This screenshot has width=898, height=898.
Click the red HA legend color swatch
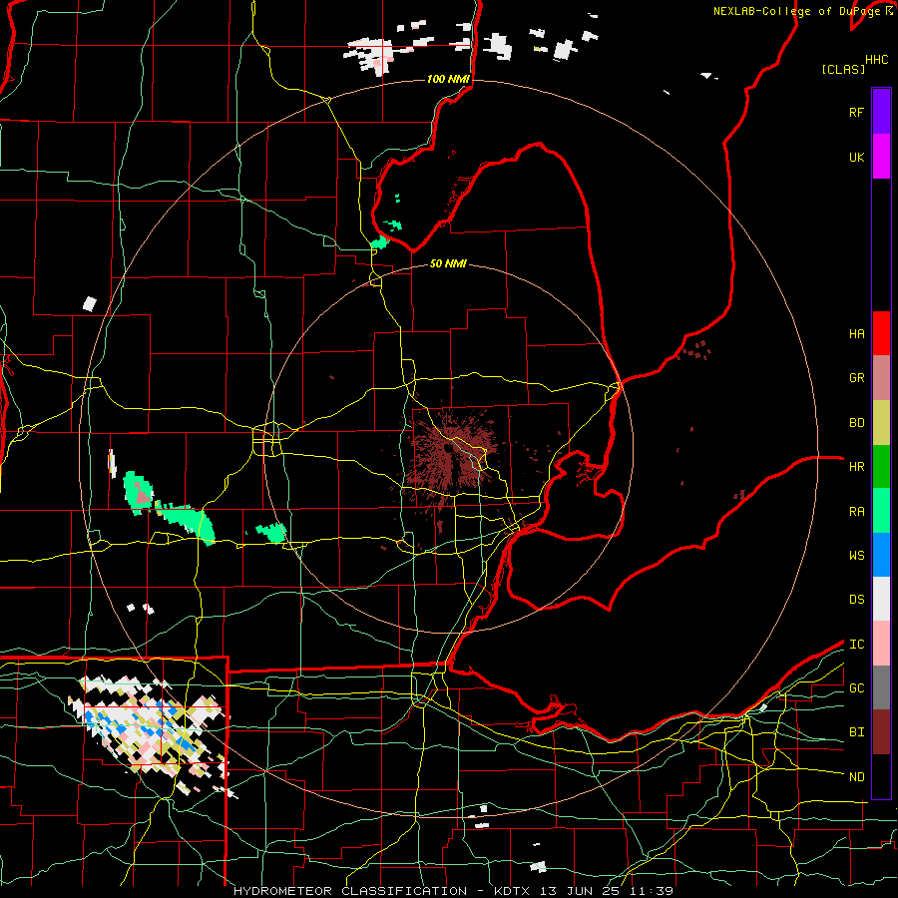881,333
